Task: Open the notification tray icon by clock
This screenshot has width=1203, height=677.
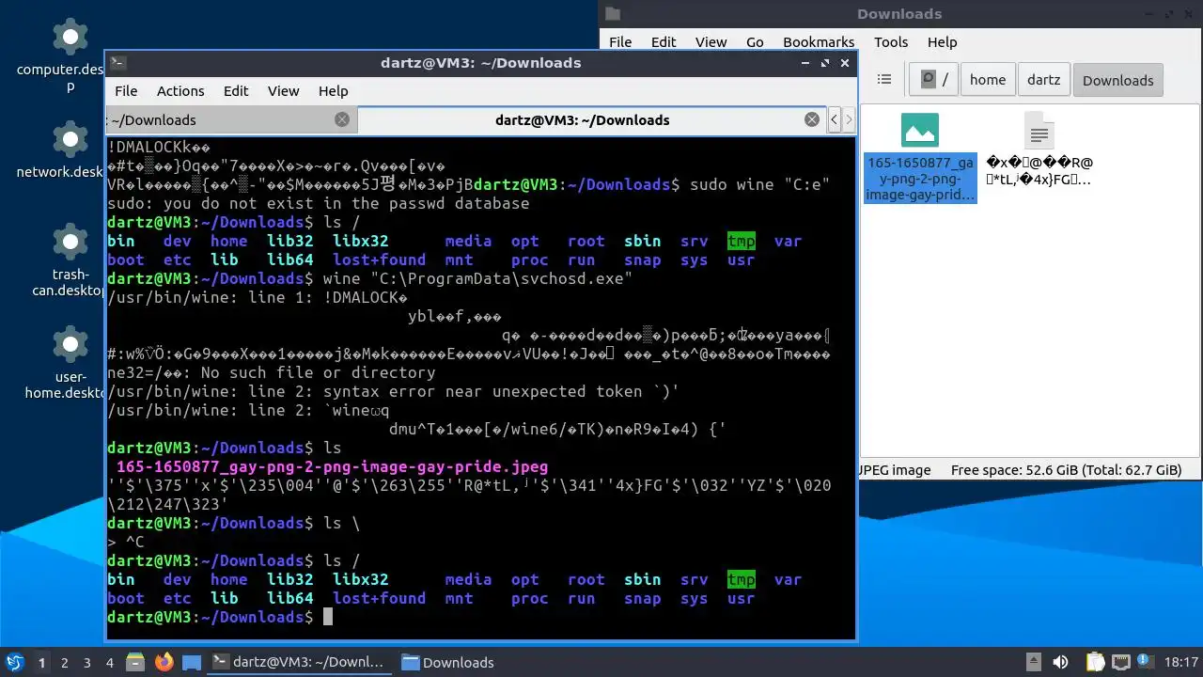Action: pyautogui.click(x=1146, y=662)
